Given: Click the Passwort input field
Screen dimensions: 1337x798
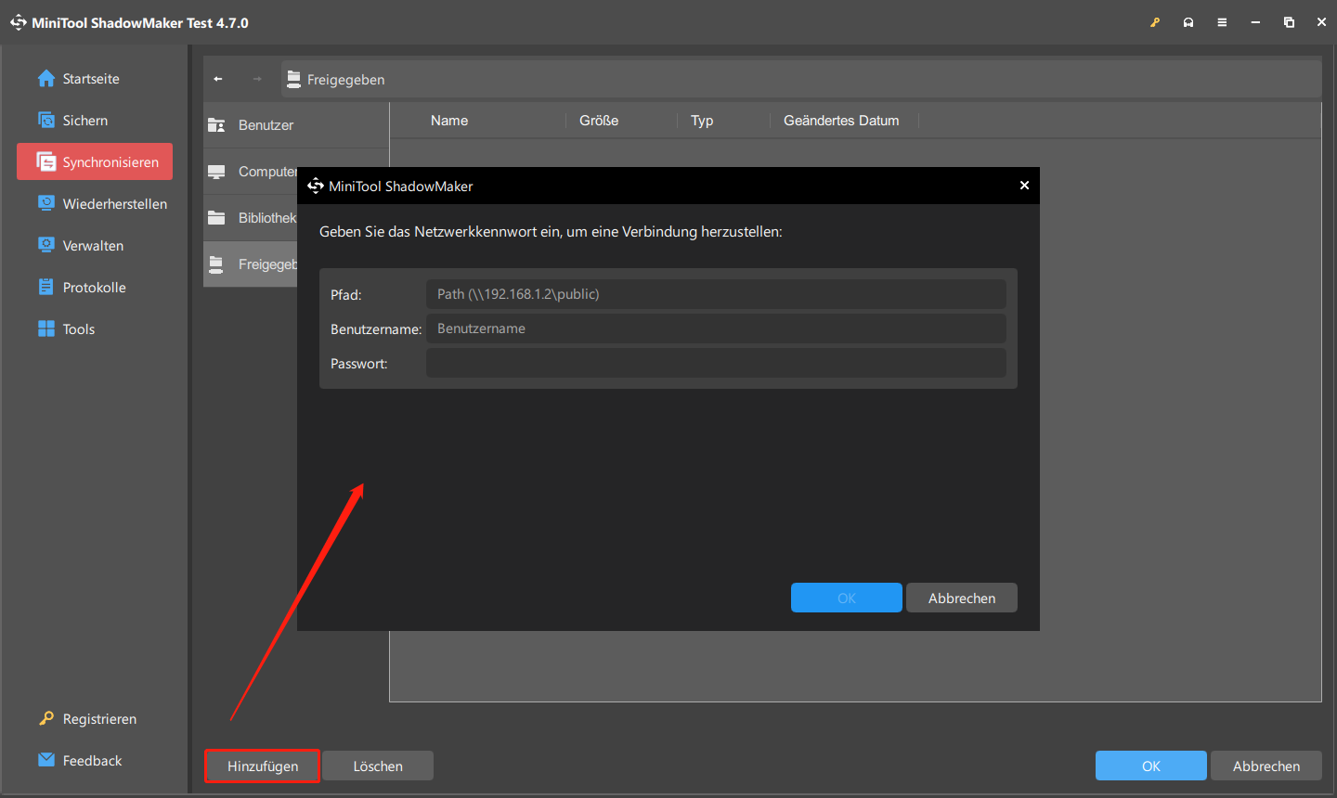Looking at the screenshot, I should click(x=715, y=363).
